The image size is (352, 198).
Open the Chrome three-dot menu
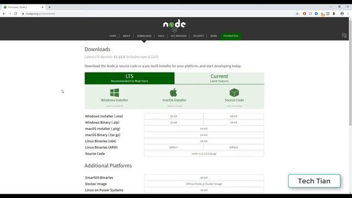coord(348,14)
